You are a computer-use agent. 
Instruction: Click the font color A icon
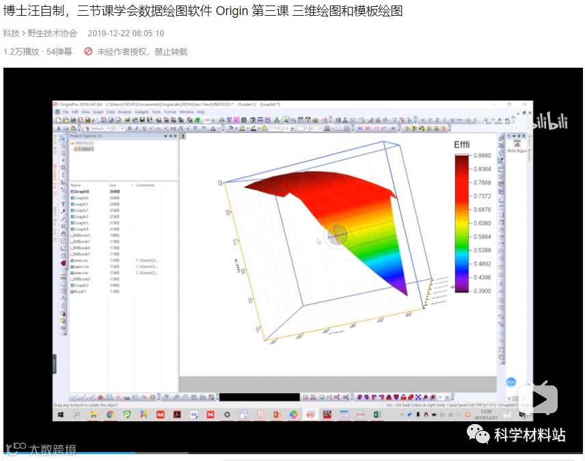(x=213, y=129)
